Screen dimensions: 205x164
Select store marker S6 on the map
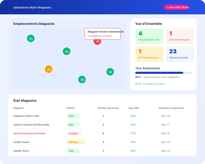(x=82, y=79)
